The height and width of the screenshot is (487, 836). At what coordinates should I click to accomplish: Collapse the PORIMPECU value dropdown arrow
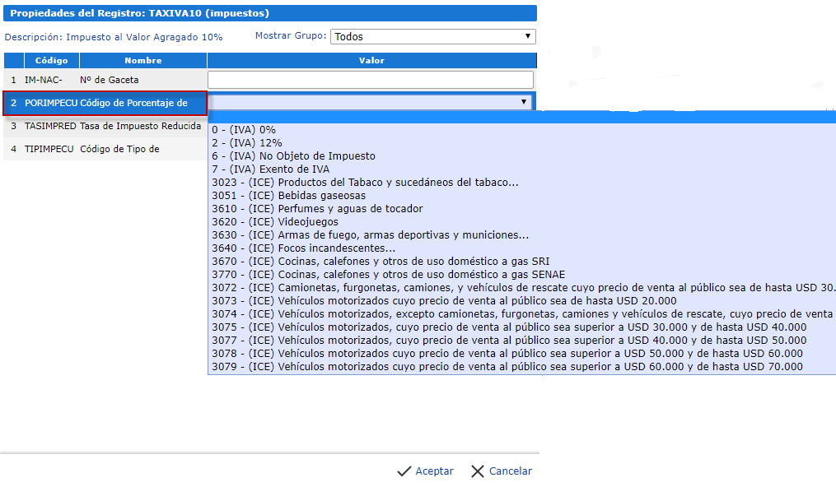(x=524, y=102)
